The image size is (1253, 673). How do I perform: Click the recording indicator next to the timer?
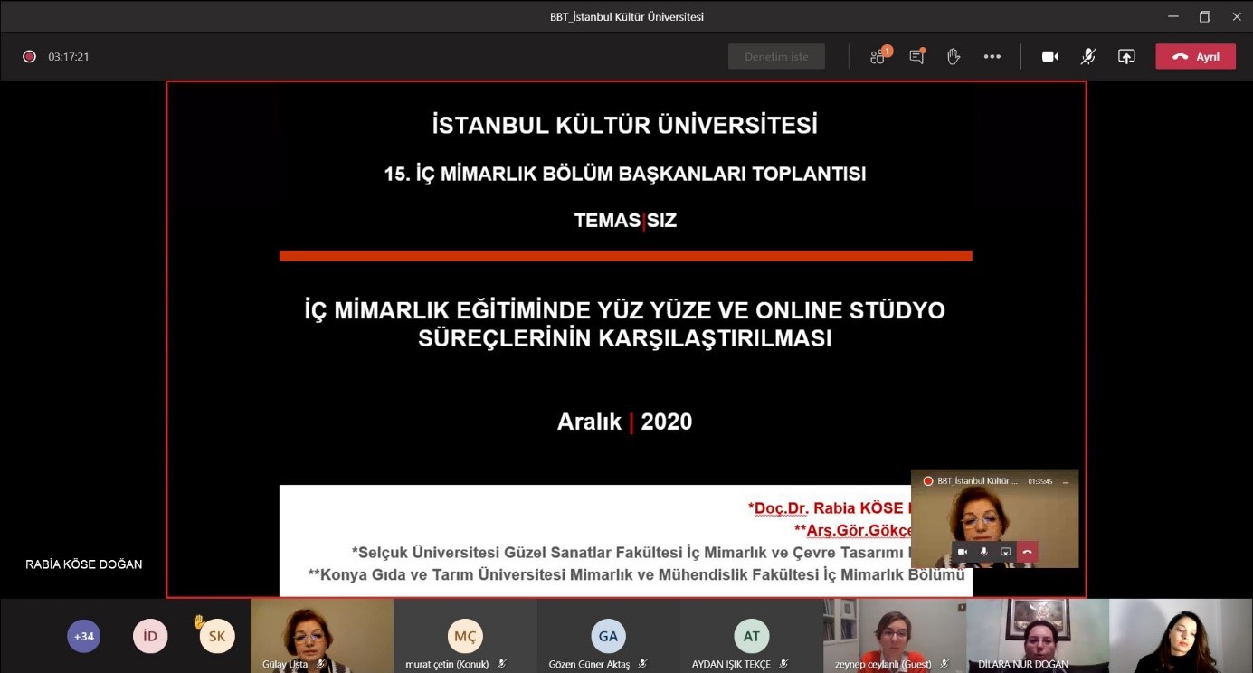29,56
